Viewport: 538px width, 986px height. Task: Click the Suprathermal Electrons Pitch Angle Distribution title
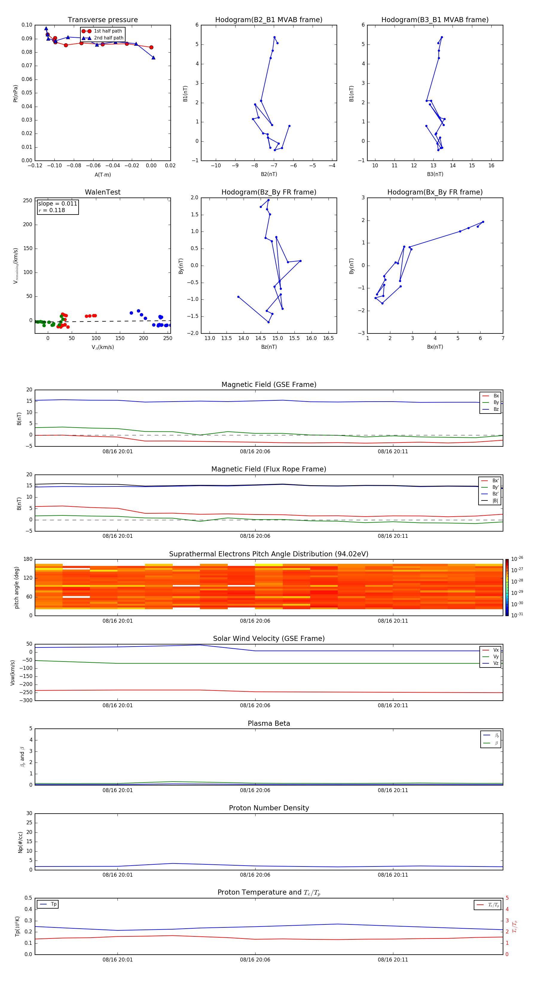(x=269, y=554)
